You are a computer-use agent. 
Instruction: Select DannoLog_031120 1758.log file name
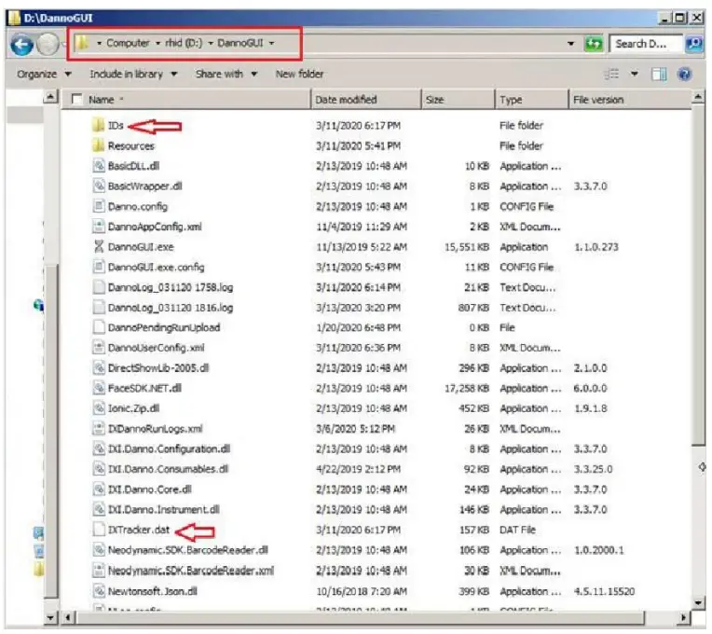[x=171, y=287]
